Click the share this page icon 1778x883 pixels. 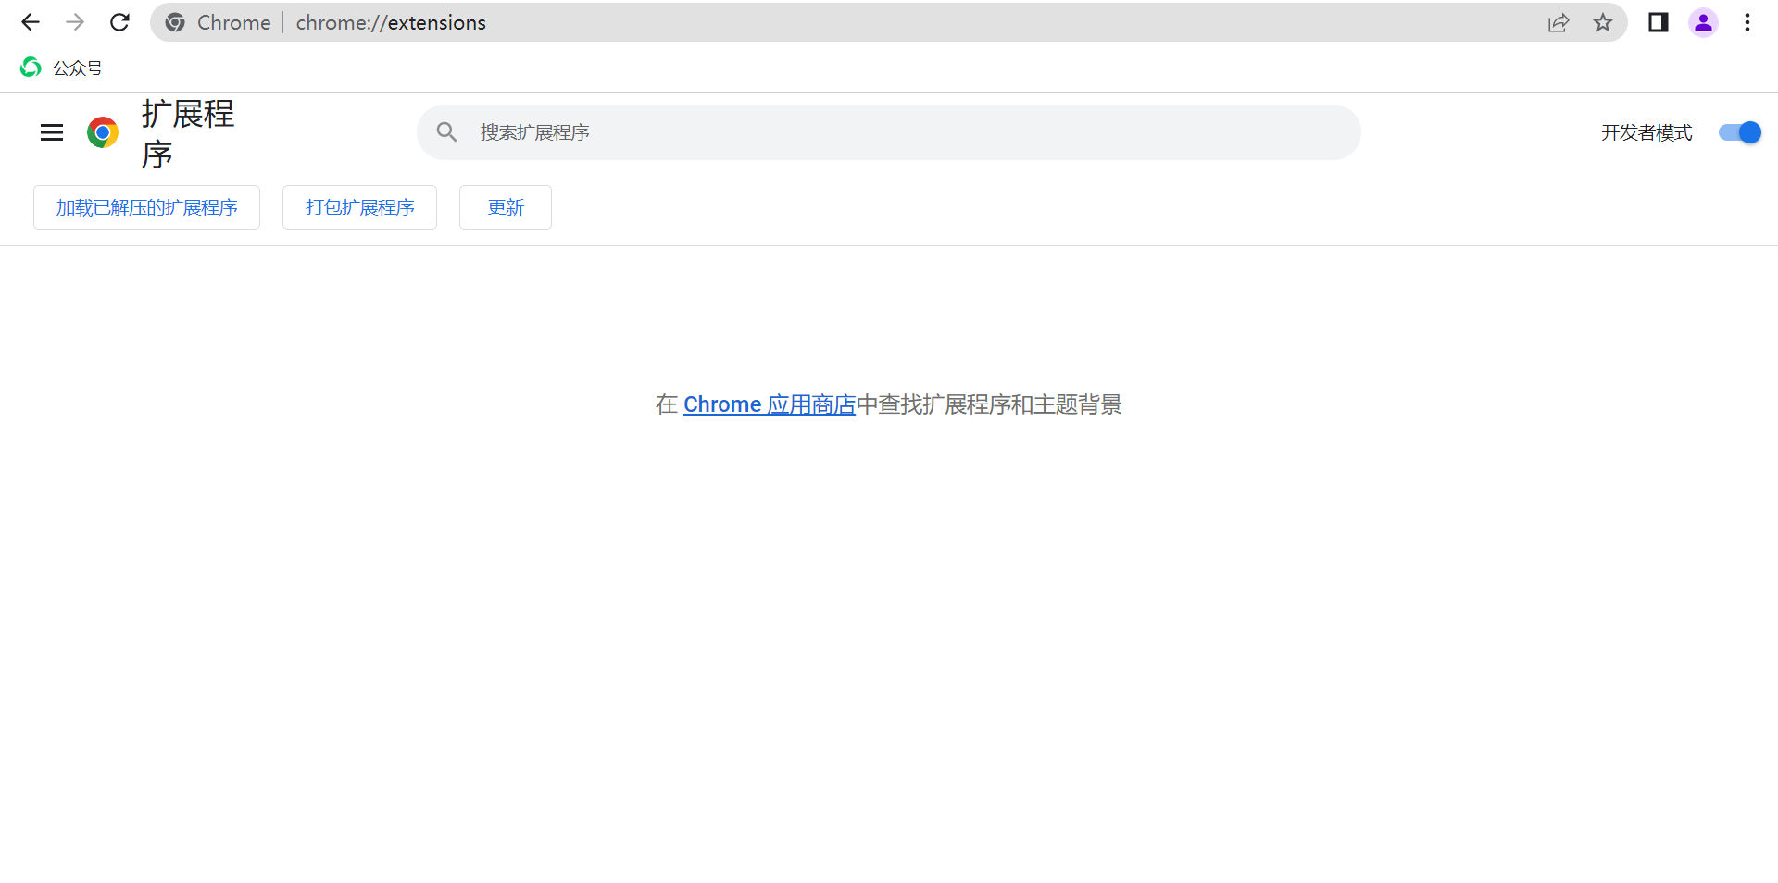coord(1559,22)
